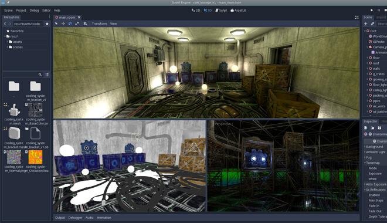Select the Scene dock tab

(x=368, y=17)
